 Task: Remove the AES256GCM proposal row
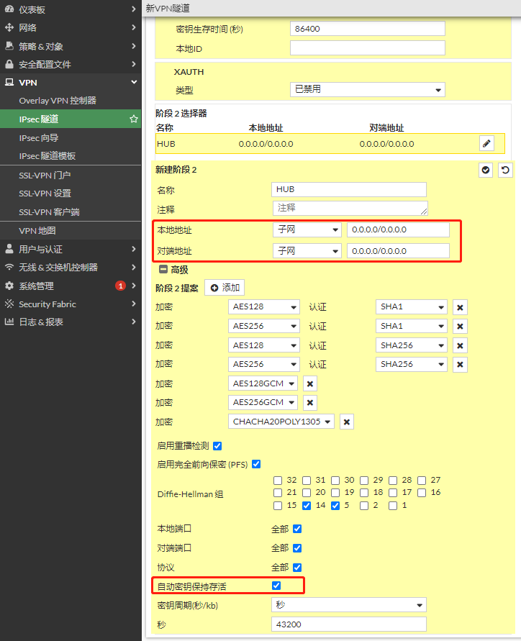point(310,403)
